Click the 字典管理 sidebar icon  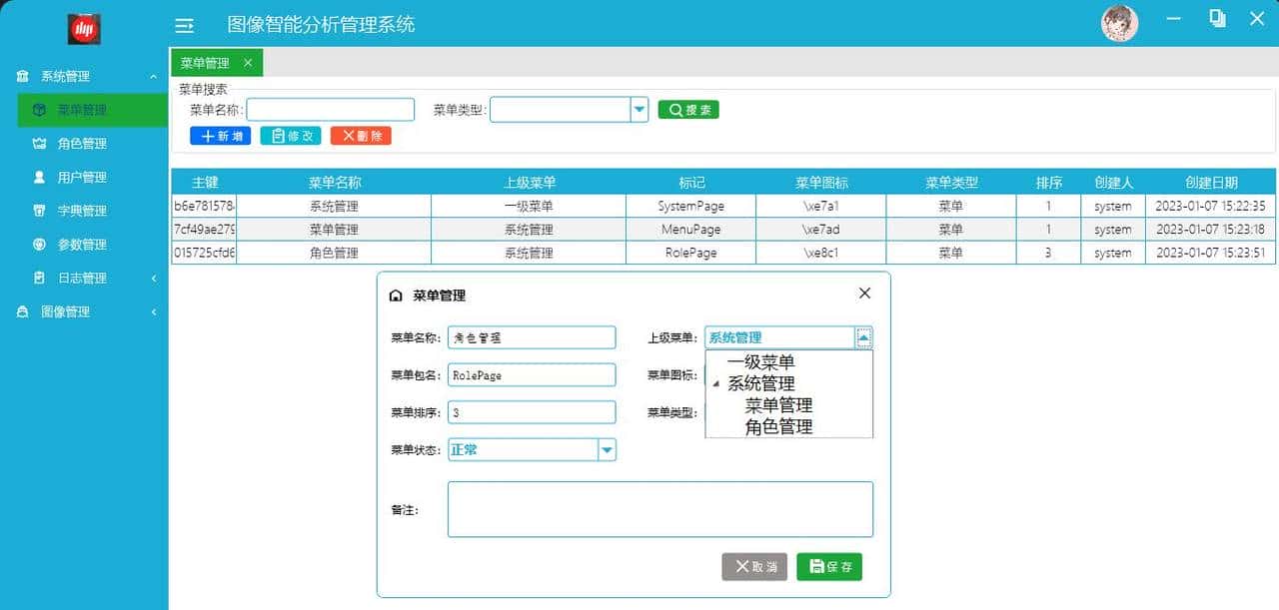pyautogui.click(x=40, y=210)
